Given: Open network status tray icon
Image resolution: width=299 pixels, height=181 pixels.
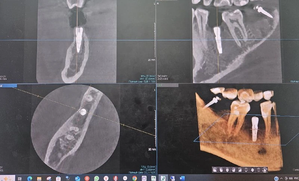Looking at the screenshot, I should coord(286,178).
